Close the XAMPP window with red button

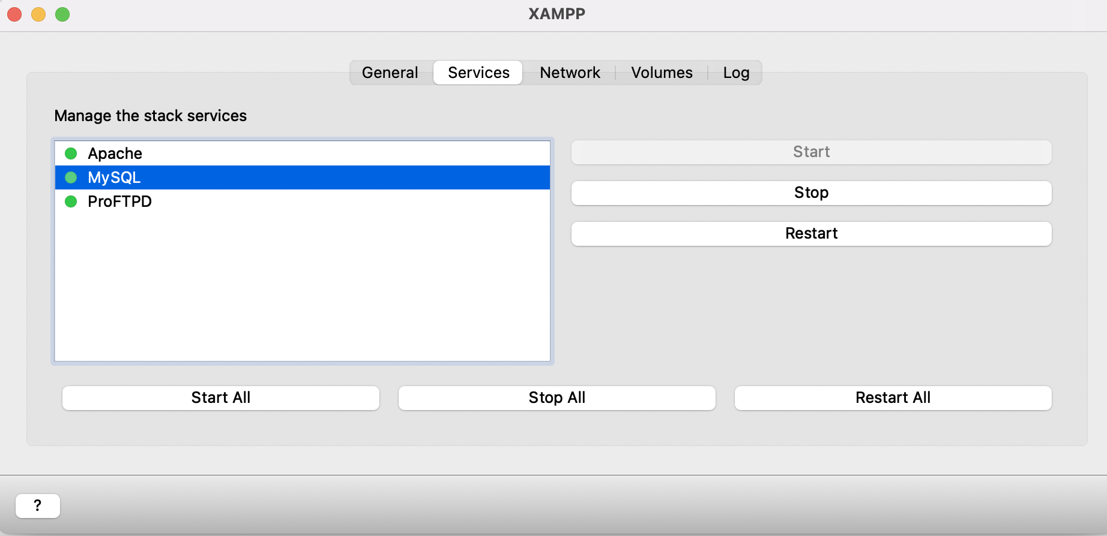coord(14,14)
